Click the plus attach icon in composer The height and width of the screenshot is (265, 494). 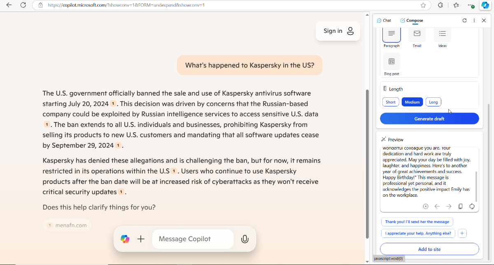[141, 239]
